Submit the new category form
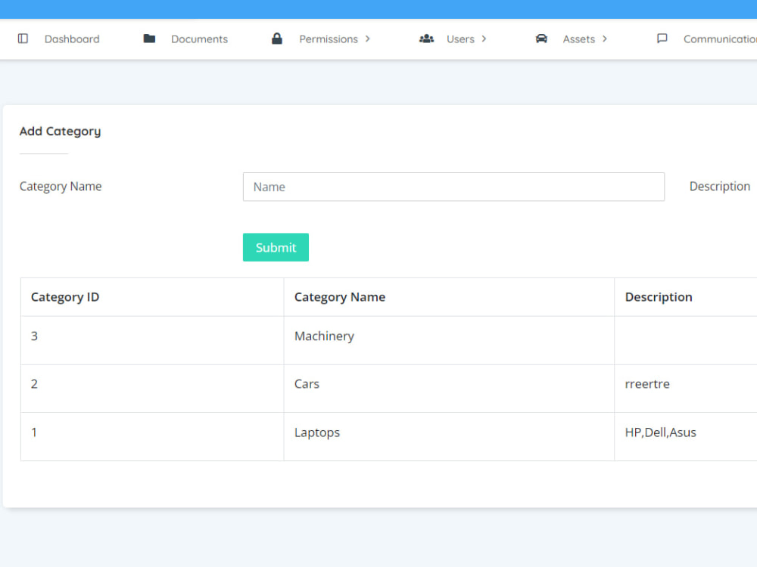 [276, 247]
